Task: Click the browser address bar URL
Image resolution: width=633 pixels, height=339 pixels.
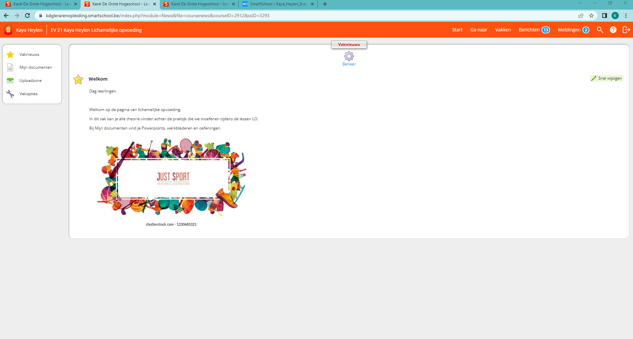Action: pyautogui.click(x=158, y=16)
